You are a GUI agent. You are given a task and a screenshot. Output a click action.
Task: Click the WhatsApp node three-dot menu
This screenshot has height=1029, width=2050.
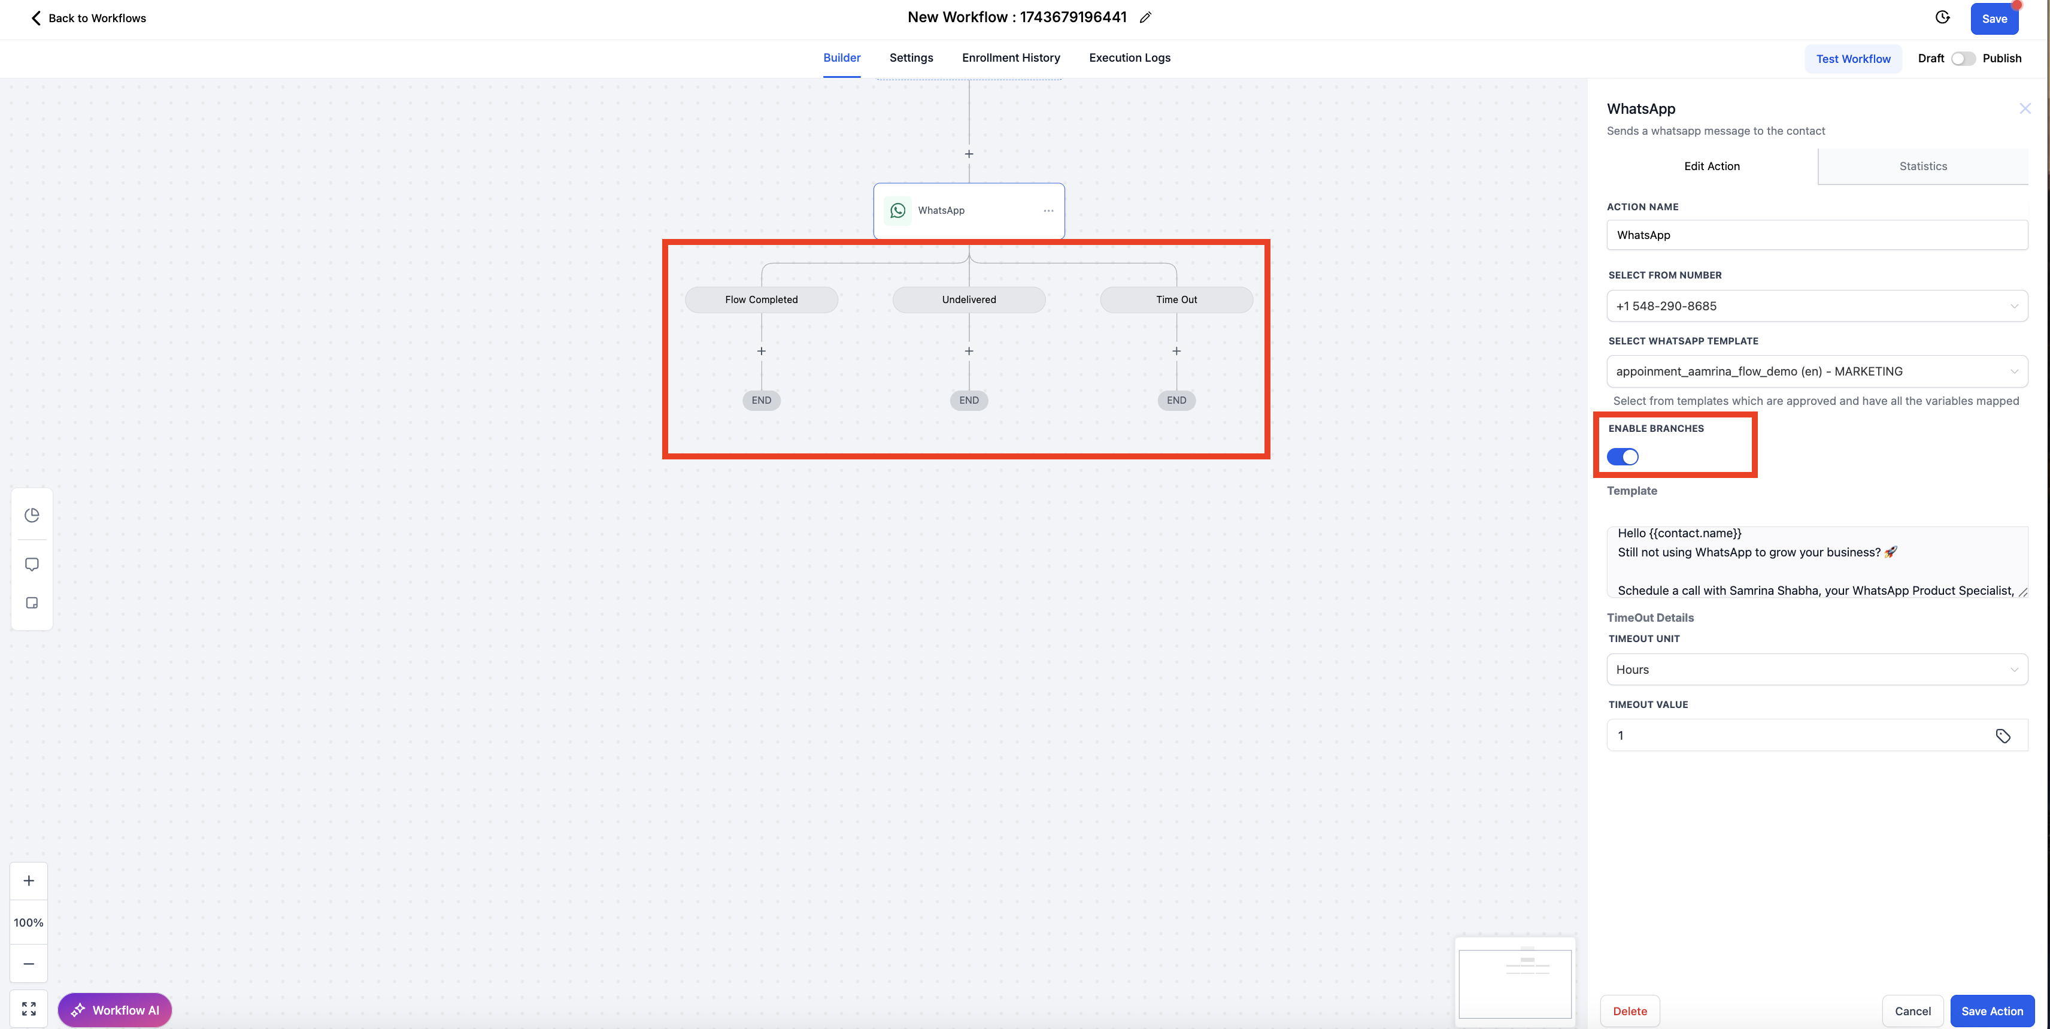click(x=1048, y=211)
